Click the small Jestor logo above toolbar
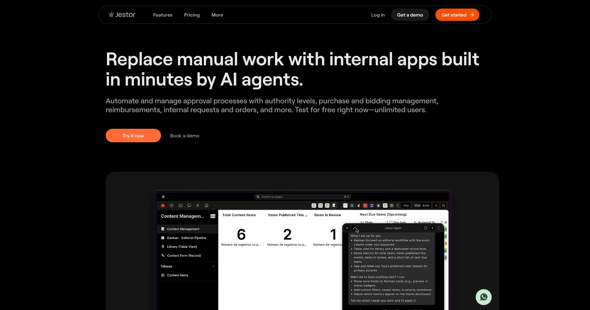590x310 pixels. pos(163,197)
